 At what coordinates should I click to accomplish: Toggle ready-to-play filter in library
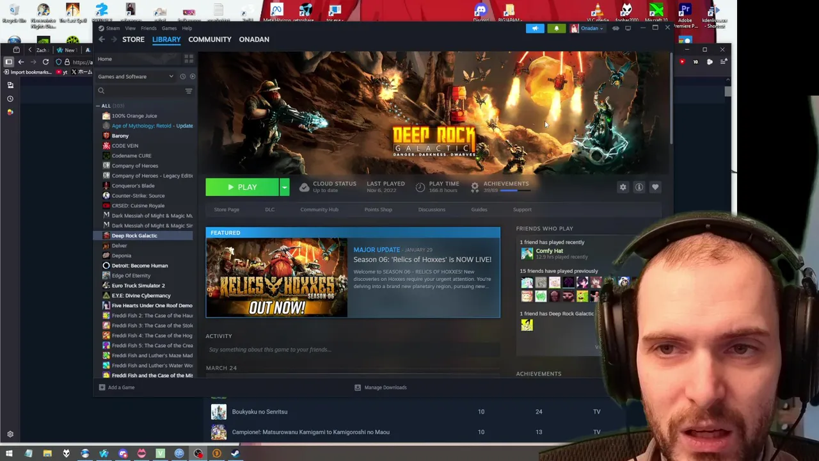[192, 77]
